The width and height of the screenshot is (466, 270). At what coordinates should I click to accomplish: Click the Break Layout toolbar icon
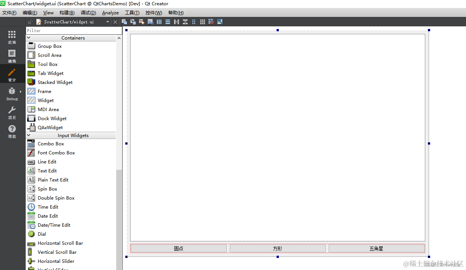[211, 22]
